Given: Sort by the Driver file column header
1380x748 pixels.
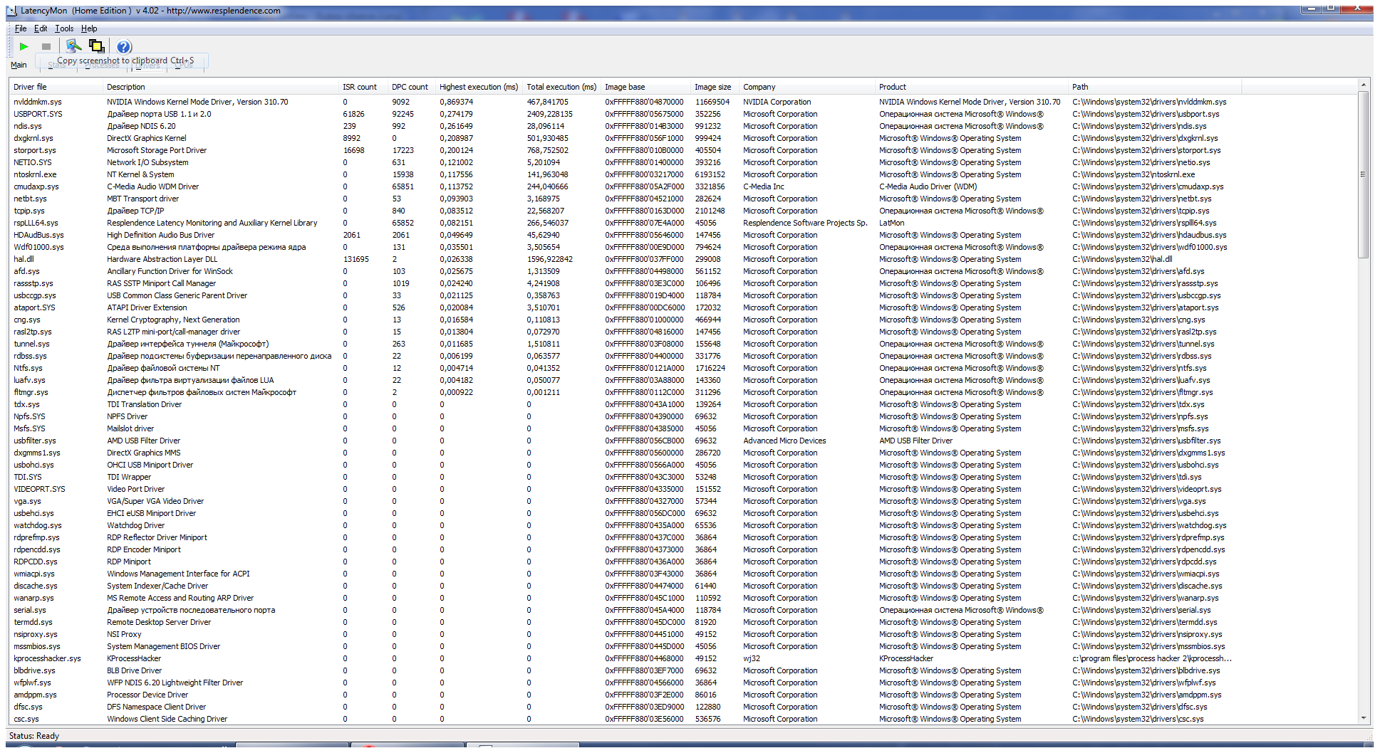Looking at the screenshot, I should click(30, 87).
